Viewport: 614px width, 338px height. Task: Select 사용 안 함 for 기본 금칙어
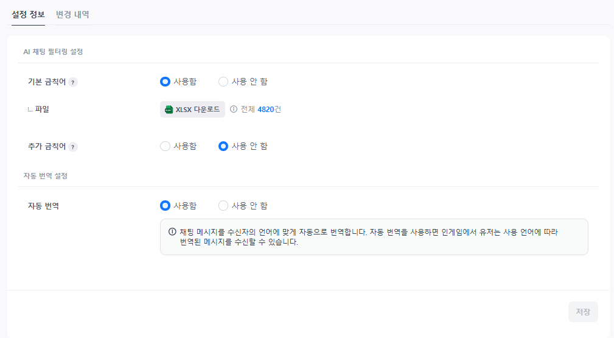coord(223,82)
